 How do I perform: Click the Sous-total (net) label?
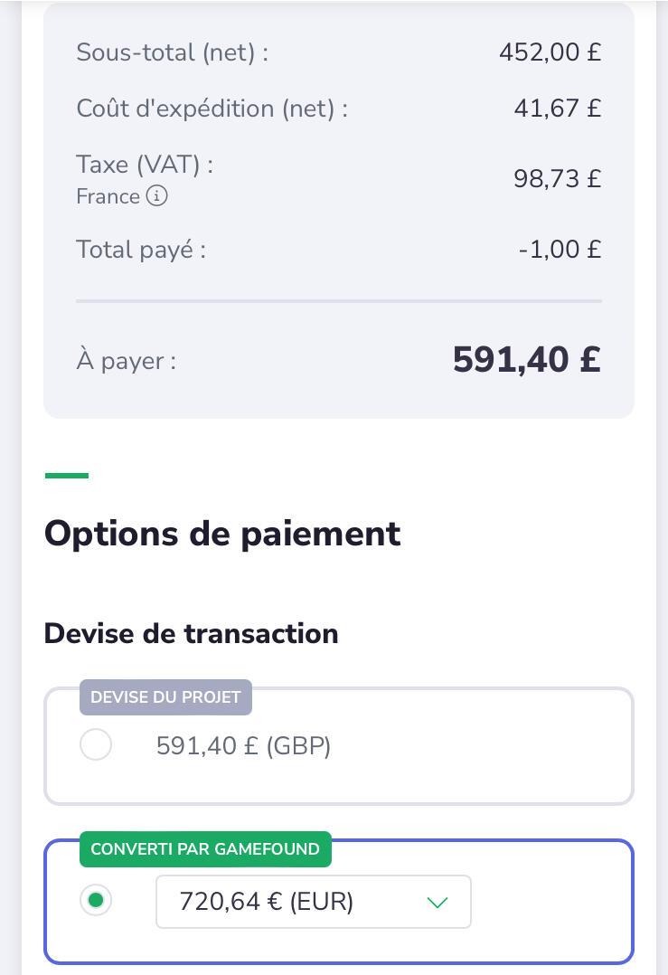173,52
